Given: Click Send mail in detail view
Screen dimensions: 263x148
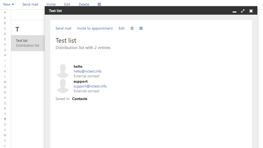Looking at the screenshot, I should [x=63, y=28].
